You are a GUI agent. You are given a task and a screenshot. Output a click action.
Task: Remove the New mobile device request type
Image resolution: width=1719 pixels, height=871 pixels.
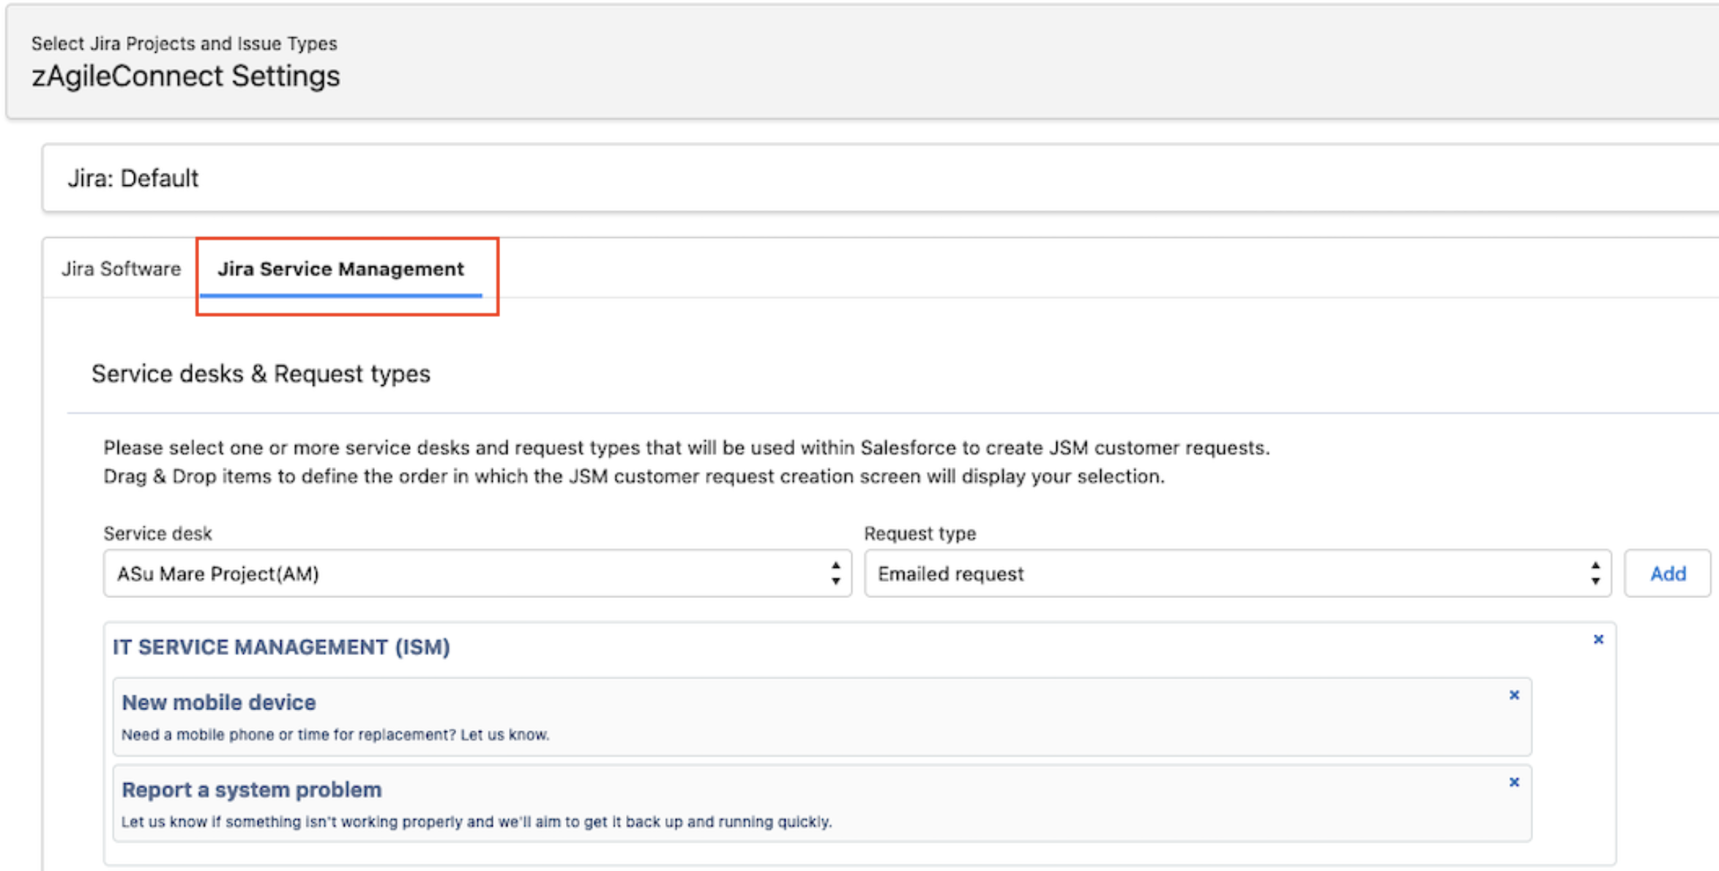coord(1514,695)
